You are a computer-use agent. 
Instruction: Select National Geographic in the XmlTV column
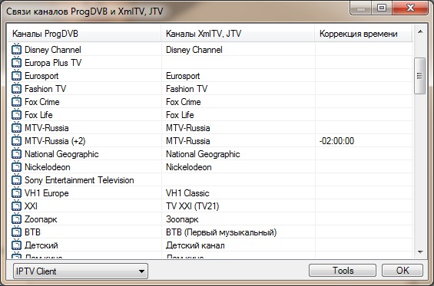click(x=203, y=154)
